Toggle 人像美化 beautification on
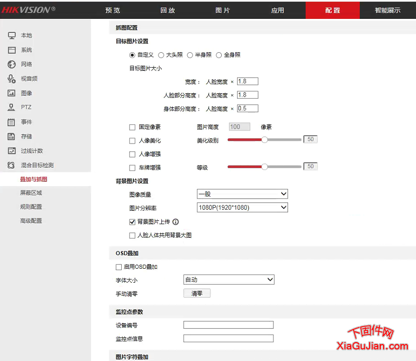 click(132, 141)
